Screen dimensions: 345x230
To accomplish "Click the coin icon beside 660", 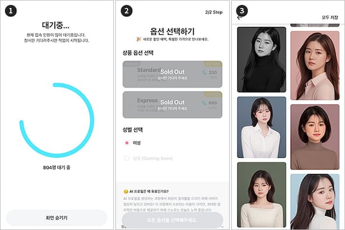I will tap(204, 103).
